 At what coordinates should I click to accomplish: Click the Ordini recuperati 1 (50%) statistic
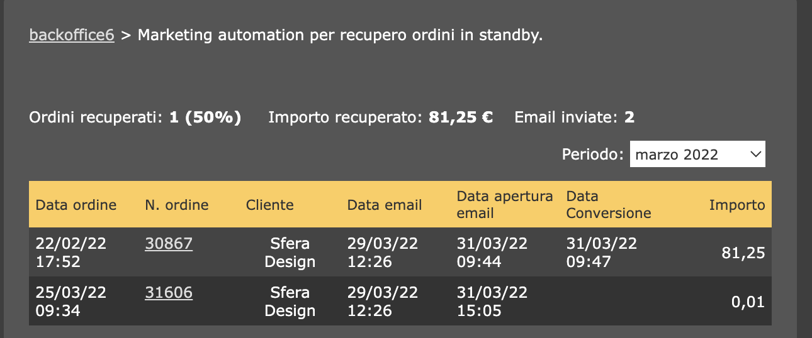click(205, 117)
